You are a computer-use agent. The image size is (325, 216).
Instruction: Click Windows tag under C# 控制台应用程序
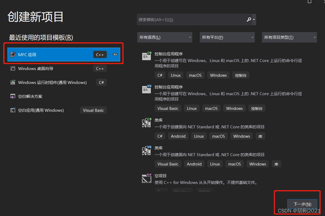(218, 75)
